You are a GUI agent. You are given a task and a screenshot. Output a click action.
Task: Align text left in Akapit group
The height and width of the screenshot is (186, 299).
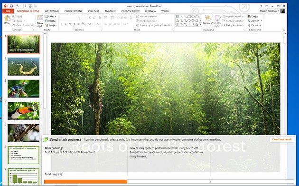[106, 24]
